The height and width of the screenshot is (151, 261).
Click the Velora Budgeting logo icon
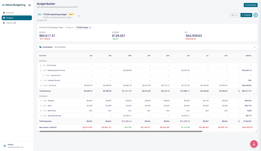tap(3, 5)
